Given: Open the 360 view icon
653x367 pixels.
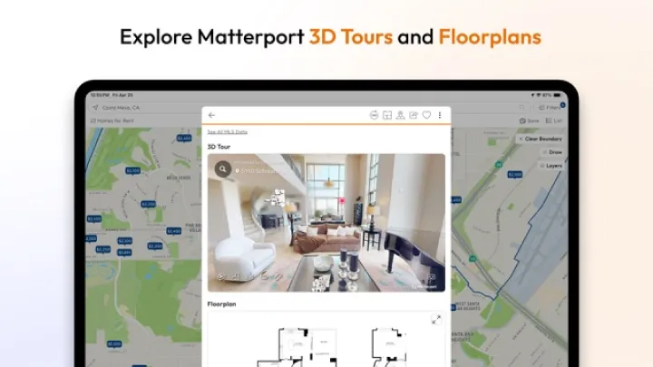Looking at the screenshot, I should 374,115.
